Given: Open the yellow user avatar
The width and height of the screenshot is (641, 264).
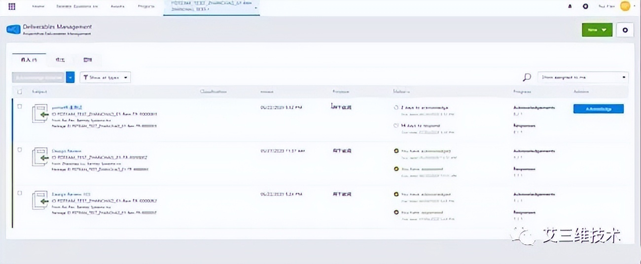Looking at the screenshot, I should click(x=625, y=7).
